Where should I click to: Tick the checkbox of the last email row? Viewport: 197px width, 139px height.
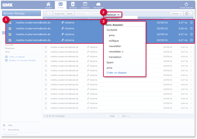(46, 108)
